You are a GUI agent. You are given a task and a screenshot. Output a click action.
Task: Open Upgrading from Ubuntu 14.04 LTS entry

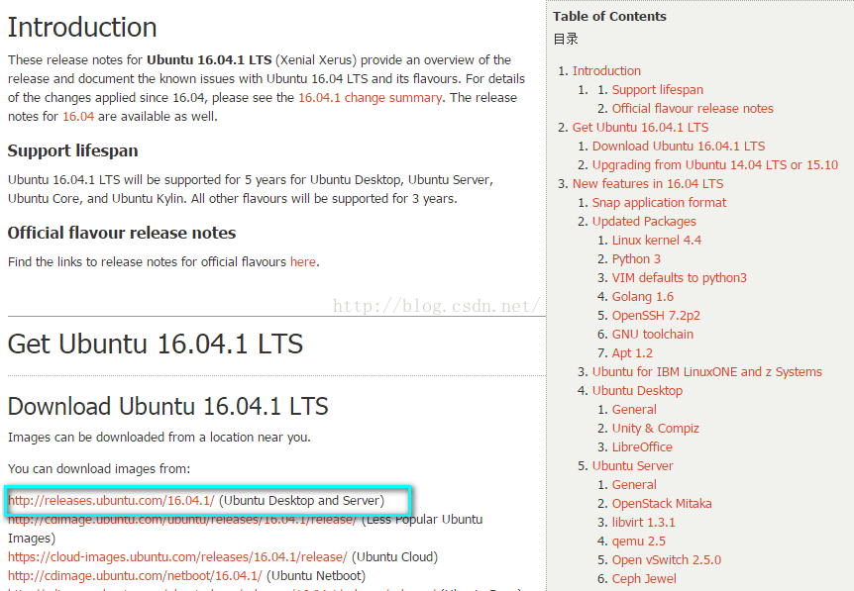click(715, 165)
